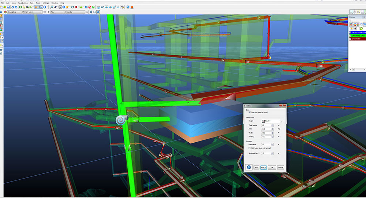Screen dimensions: 366x198
Task: Click the Tank height input field
Action: [266, 125]
